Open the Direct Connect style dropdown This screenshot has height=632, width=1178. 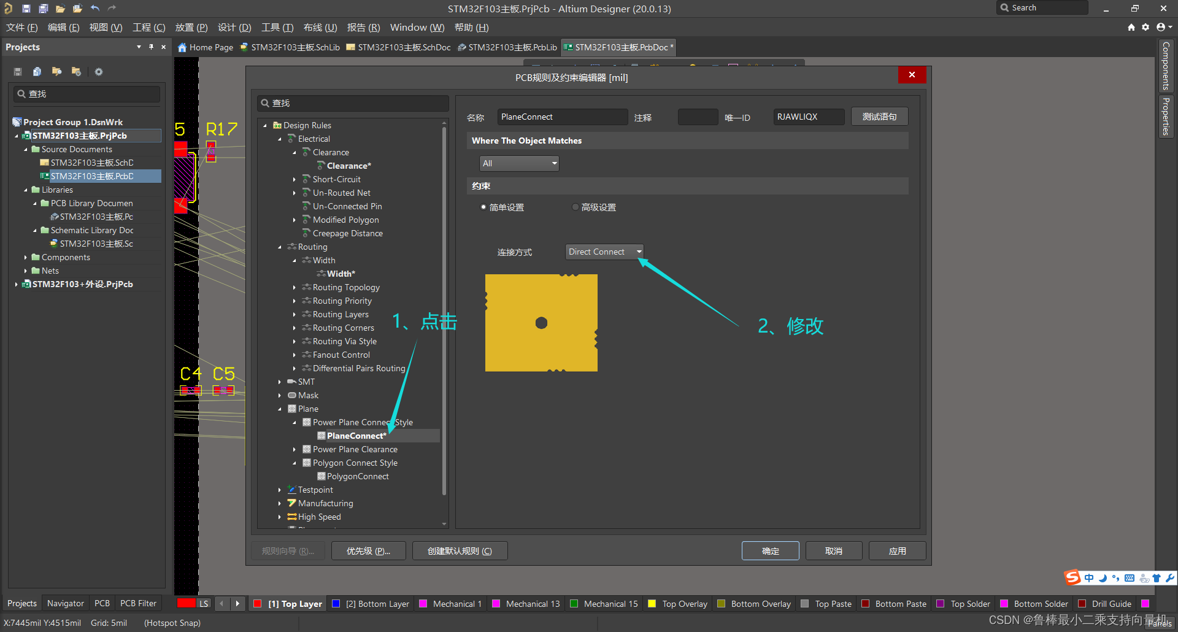click(604, 252)
